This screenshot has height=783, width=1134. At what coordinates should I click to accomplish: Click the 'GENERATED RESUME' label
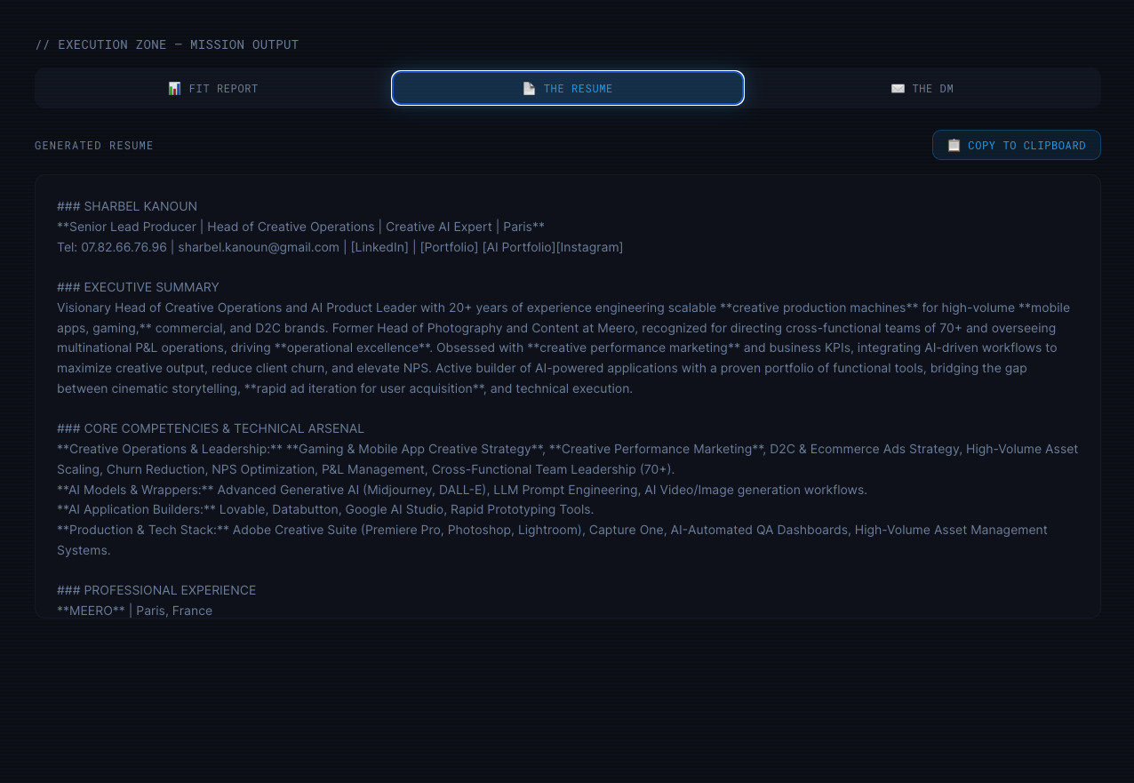(94, 146)
